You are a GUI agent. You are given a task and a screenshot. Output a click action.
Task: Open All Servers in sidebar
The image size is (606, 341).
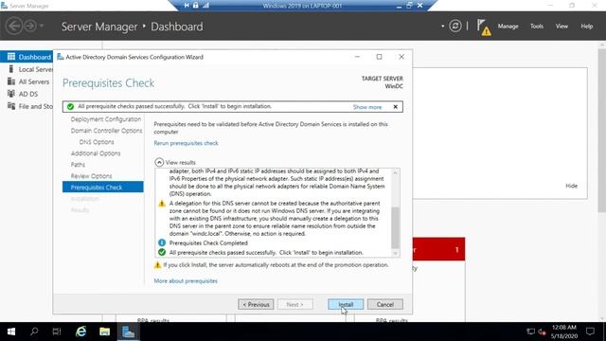click(x=27, y=81)
